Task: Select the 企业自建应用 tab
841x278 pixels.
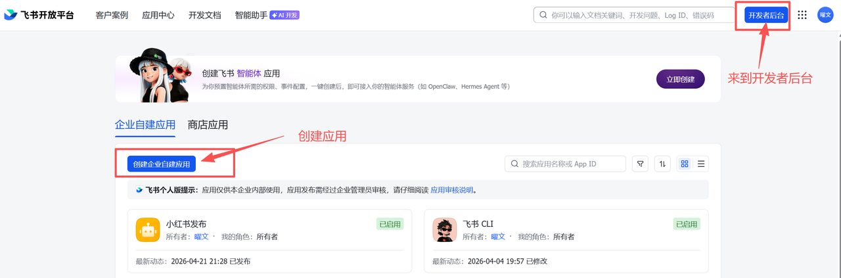Action: tap(145, 125)
